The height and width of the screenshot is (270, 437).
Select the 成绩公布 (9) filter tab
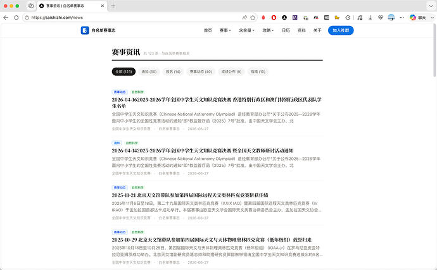231,71
